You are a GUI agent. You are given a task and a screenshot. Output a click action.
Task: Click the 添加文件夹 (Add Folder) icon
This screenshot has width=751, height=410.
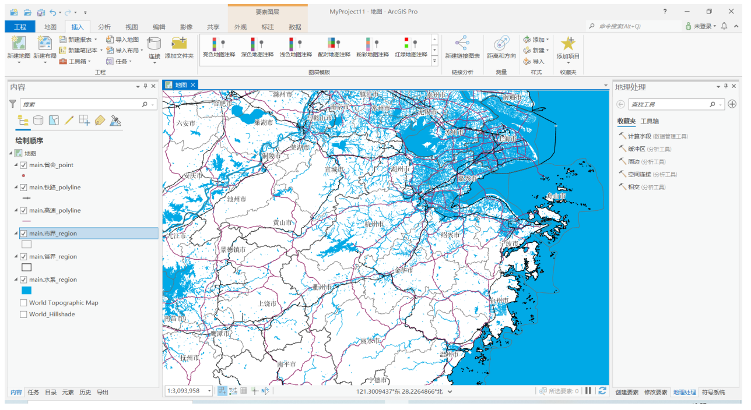(179, 43)
